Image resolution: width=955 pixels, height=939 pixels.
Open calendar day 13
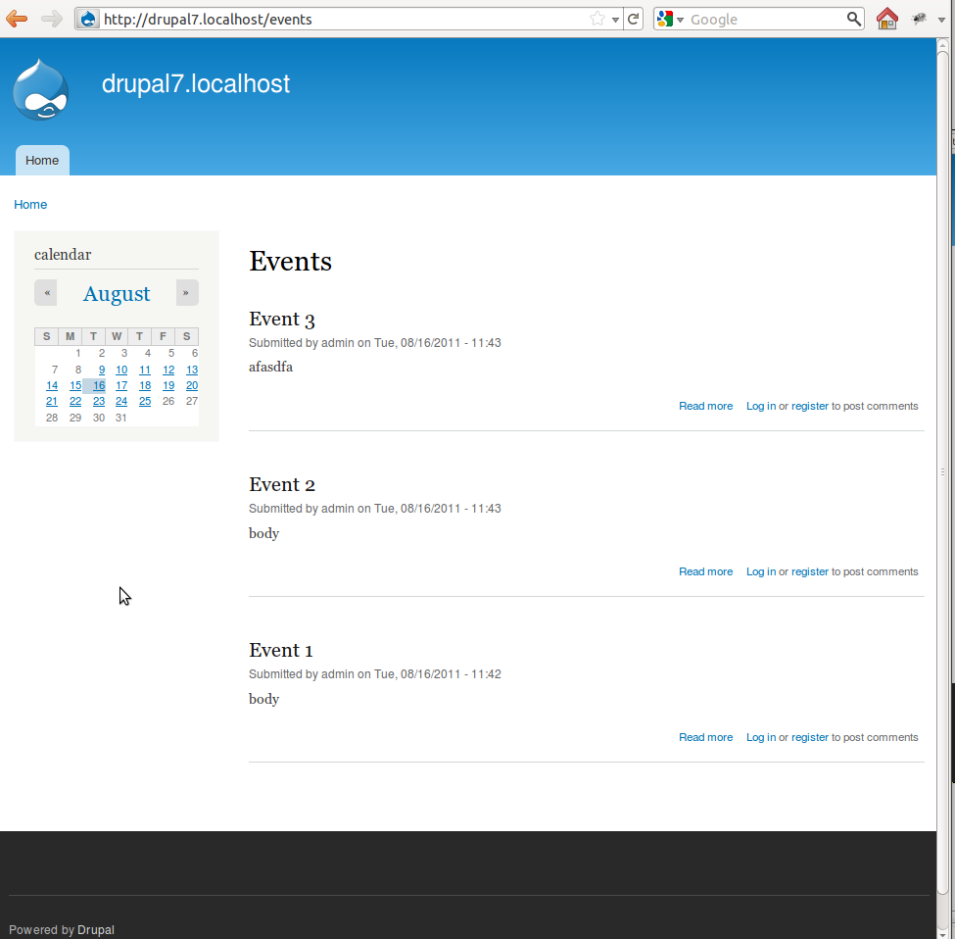coord(192,370)
